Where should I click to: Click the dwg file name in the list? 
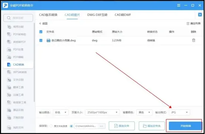coord(64,40)
